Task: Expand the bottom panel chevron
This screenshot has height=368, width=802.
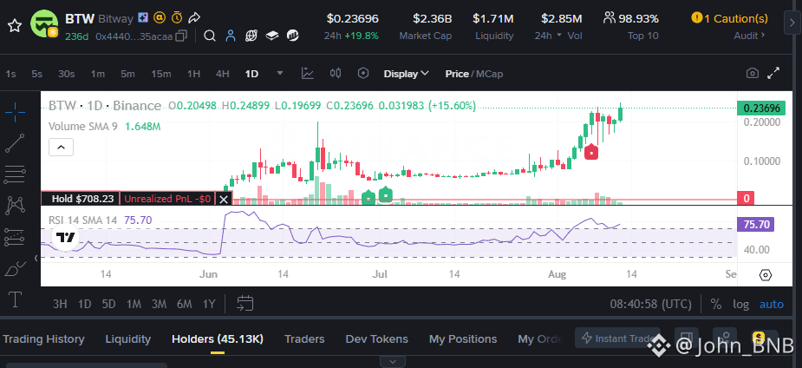Action: 393,361
